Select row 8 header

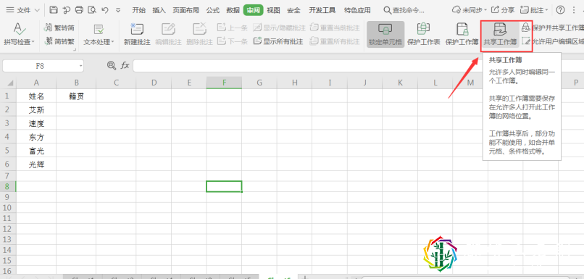tap(8, 186)
